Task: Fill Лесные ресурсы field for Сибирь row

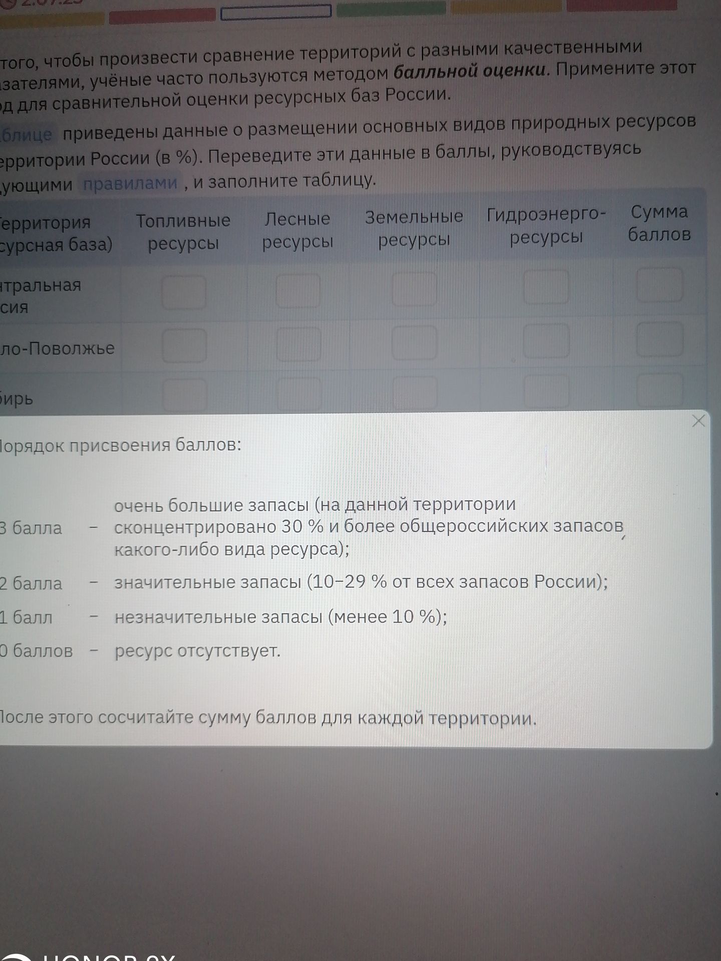Action: 299,394
